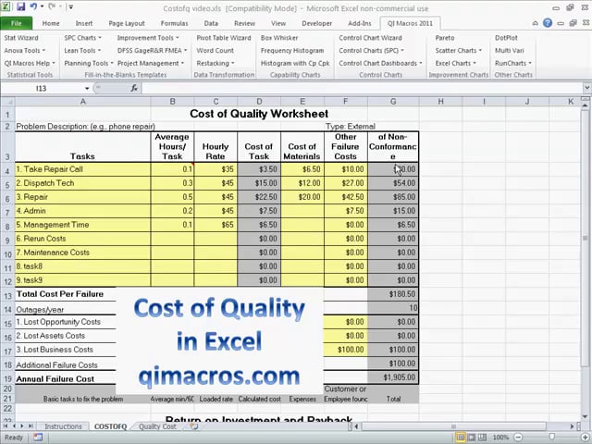The height and width of the screenshot is (444, 592).
Task: Select column header D
Action: point(259,102)
